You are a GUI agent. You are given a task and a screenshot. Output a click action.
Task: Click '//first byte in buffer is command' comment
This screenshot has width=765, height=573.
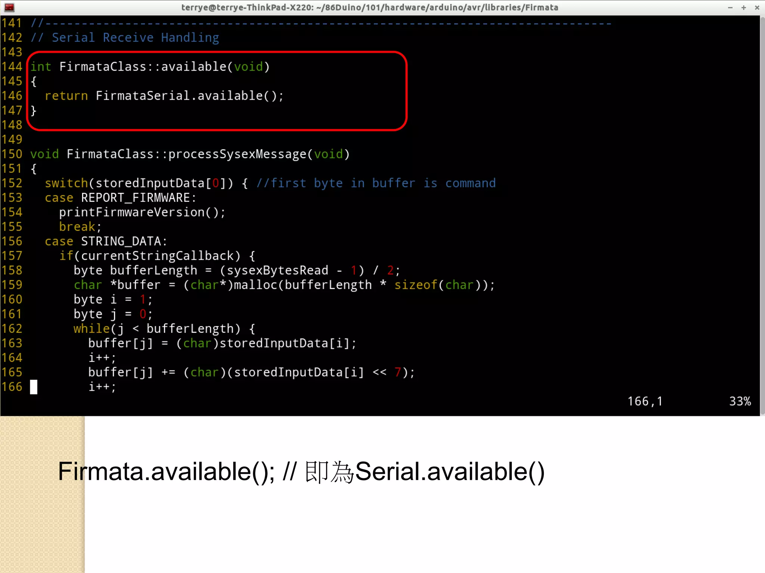[x=376, y=183]
